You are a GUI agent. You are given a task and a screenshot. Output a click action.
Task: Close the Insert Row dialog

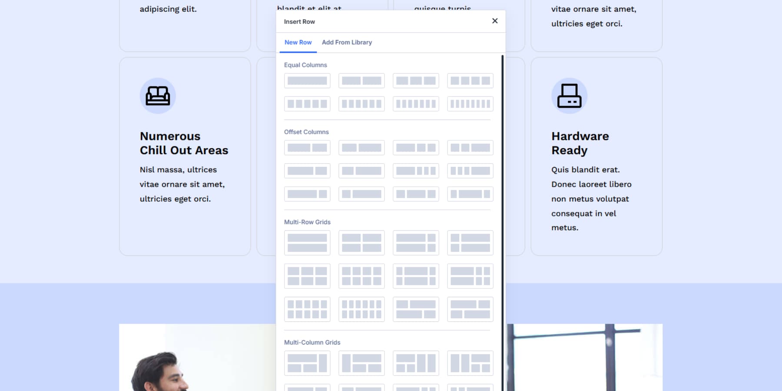coord(494,20)
